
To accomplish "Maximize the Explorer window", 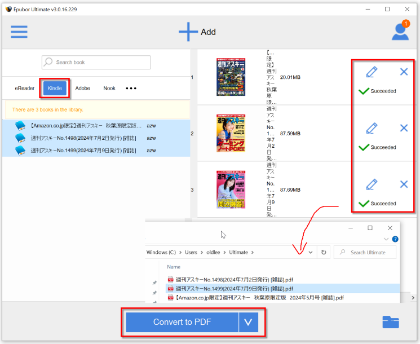I will coord(370,228).
